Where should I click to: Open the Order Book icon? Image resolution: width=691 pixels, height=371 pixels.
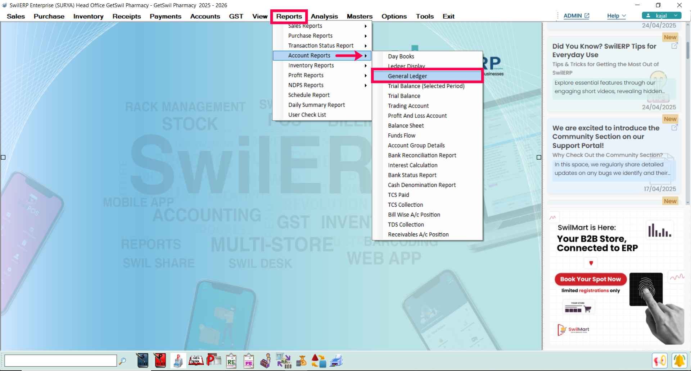click(196, 360)
